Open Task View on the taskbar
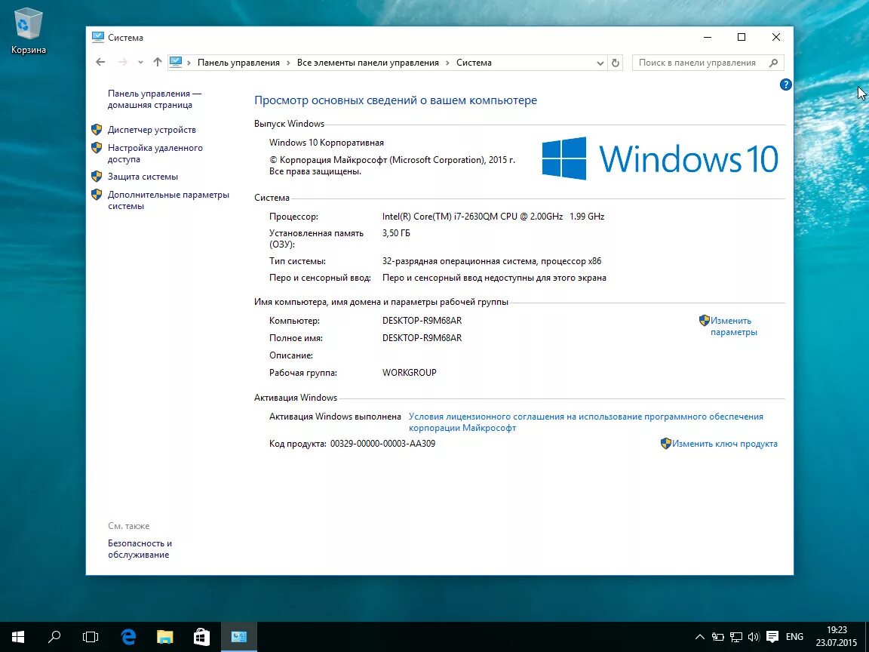 click(x=91, y=636)
